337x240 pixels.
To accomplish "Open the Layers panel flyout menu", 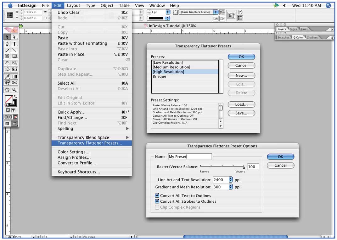I will 332,29.
